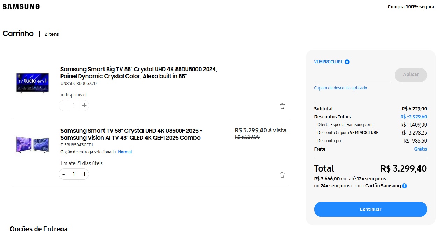438x231 pixels.
Task: Click the Aplicar coupon button
Action: coord(411,75)
